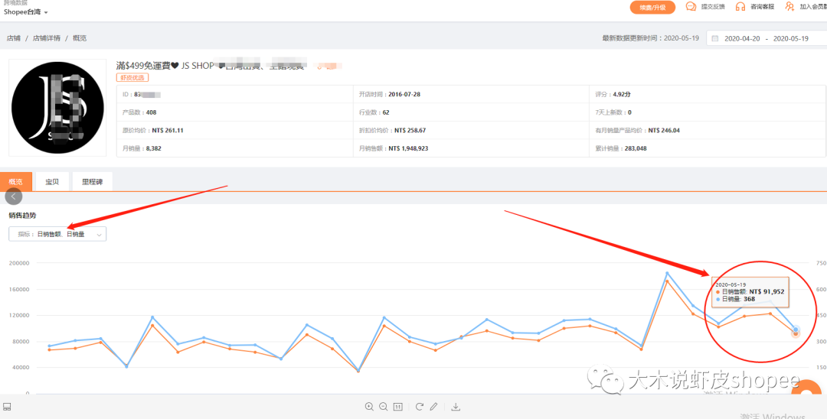Click the 月销量 8,382 cell
The width and height of the screenshot is (827, 419).
point(235,148)
